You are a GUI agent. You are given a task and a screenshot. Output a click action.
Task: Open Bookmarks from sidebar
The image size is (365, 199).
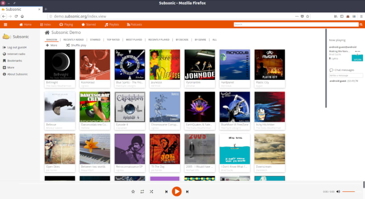point(12,61)
